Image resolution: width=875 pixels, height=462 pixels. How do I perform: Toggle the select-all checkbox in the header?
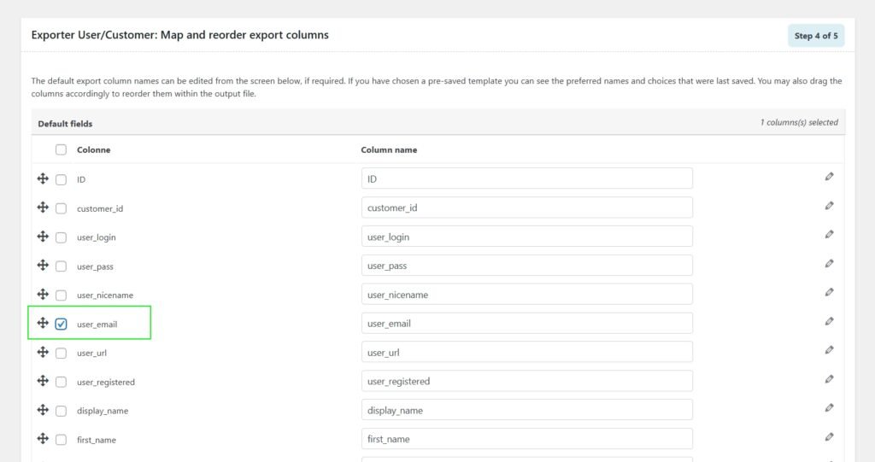[61, 149]
